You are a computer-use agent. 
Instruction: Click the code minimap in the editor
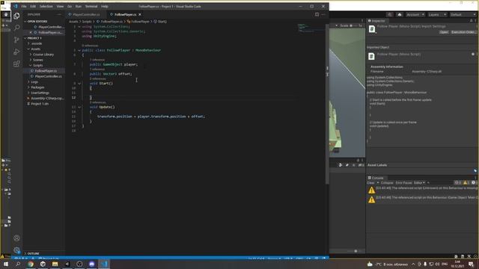pos(310,28)
